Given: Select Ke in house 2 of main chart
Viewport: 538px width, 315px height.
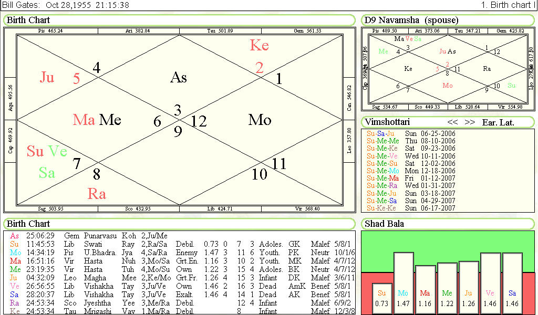Looking at the screenshot, I should point(259,46).
